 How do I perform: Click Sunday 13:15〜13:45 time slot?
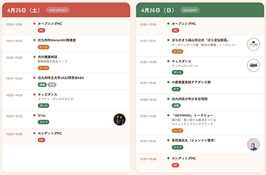[148, 83]
